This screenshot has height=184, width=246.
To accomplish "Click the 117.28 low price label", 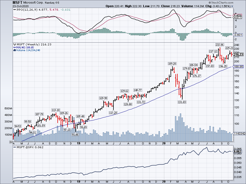I will (x=113, y=113).
